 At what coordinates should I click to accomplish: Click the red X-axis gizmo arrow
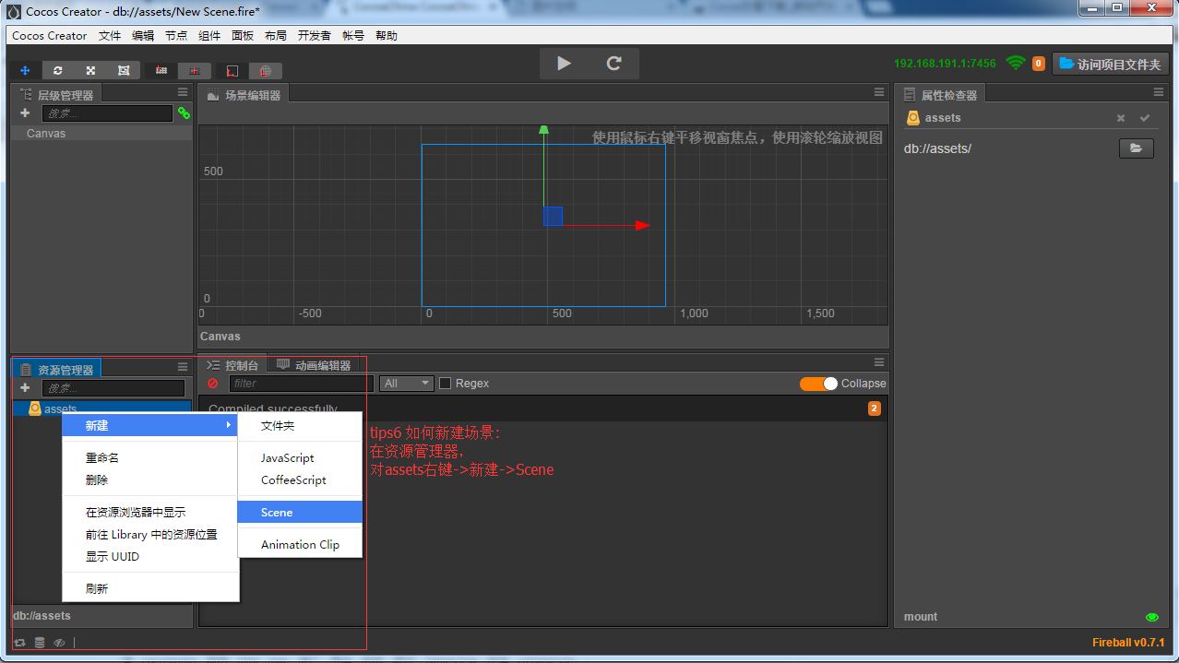click(x=606, y=225)
